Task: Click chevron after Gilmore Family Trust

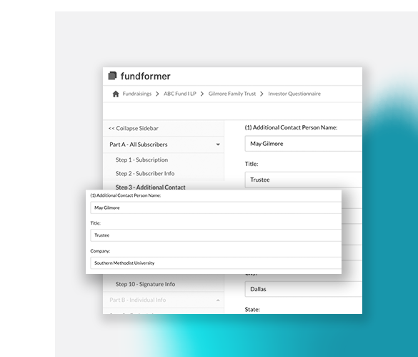Action: click(x=262, y=94)
